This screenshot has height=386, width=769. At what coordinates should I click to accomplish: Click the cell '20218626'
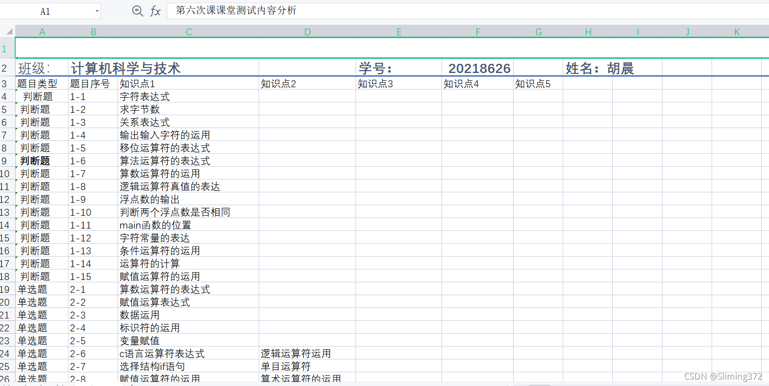click(478, 68)
